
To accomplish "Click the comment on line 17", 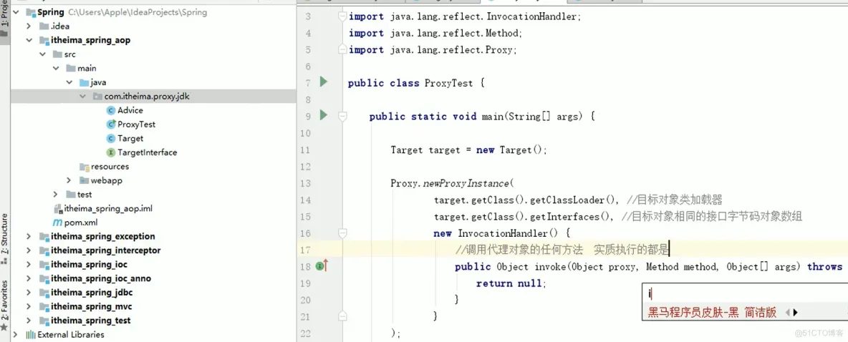I will coord(562,249).
